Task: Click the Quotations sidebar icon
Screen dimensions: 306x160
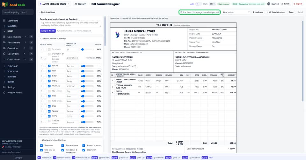Action: (x=4, y=48)
